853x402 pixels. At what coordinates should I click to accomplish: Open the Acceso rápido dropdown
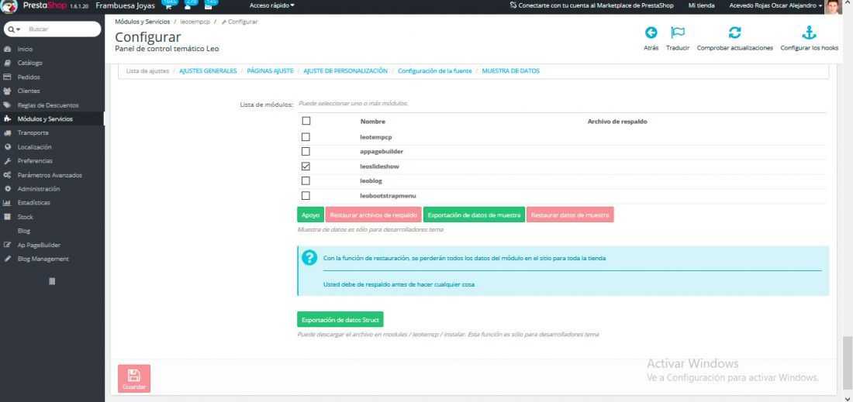272,5
